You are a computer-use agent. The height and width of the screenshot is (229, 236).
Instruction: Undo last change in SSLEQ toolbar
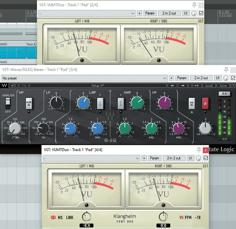pyautogui.click(x=14, y=86)
